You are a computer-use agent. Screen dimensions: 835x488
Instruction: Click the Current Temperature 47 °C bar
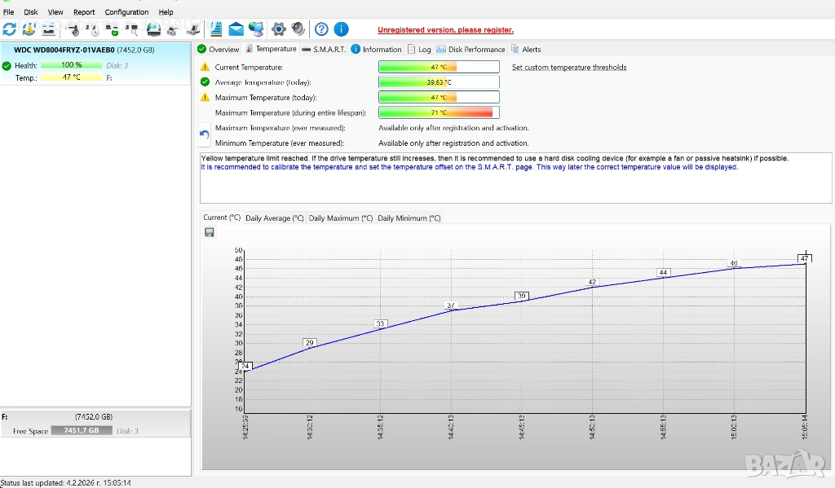click(439, 68)
